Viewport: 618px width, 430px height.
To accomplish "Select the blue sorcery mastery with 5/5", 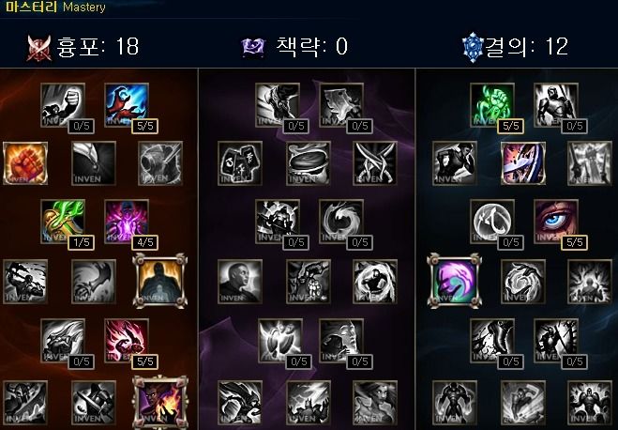I will click(x=127, y=105).
